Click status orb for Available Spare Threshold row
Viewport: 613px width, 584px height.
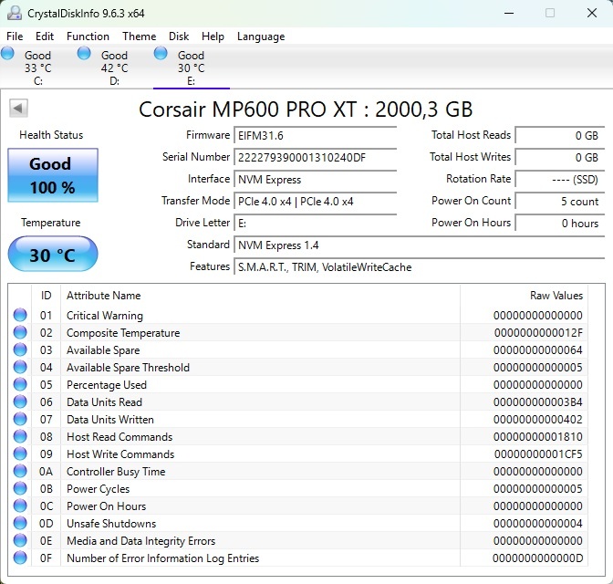[x=20, y=367]
